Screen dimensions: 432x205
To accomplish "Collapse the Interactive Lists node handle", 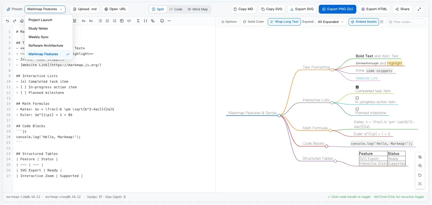I will (x=332, y=103).
